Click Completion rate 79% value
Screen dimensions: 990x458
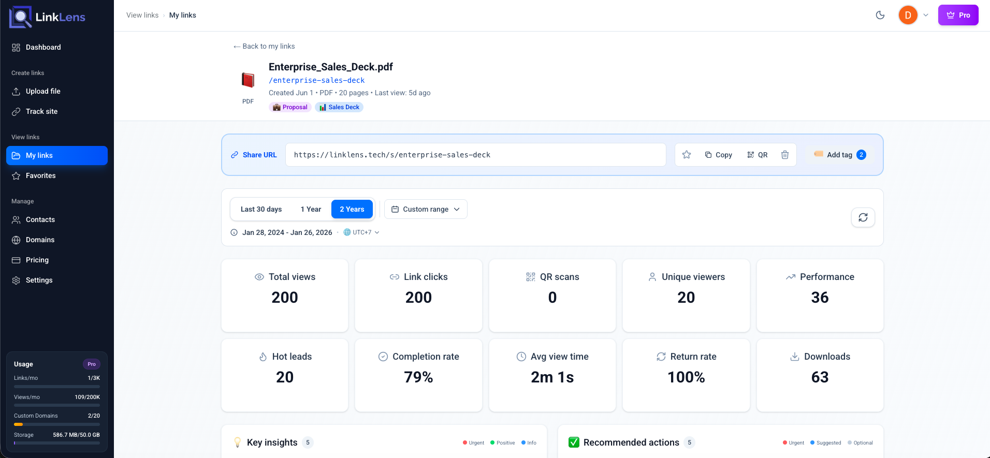coord(418,377)
